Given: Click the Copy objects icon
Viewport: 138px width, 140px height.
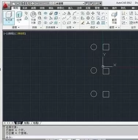Looking at the screenshot, I should (98, 13).
